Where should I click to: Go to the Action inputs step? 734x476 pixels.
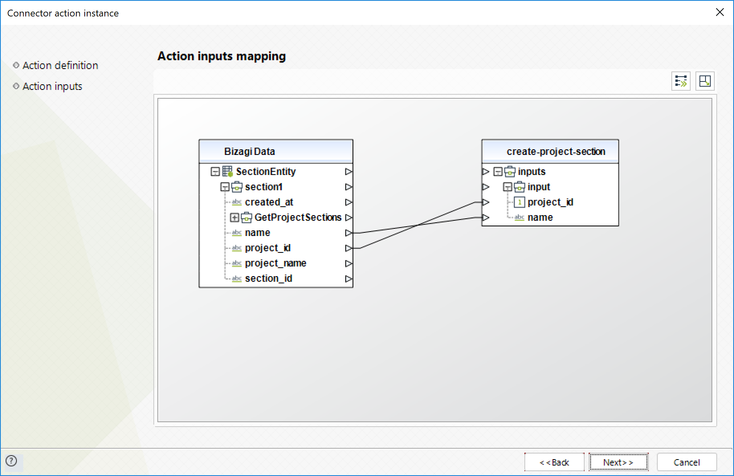[52, 86]
